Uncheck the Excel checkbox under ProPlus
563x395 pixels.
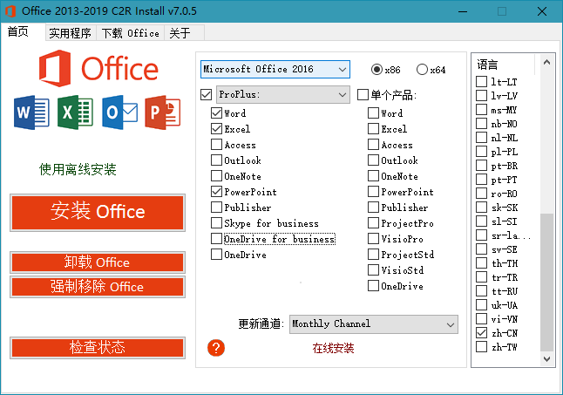pyautogui.click(x=217, y=129)
